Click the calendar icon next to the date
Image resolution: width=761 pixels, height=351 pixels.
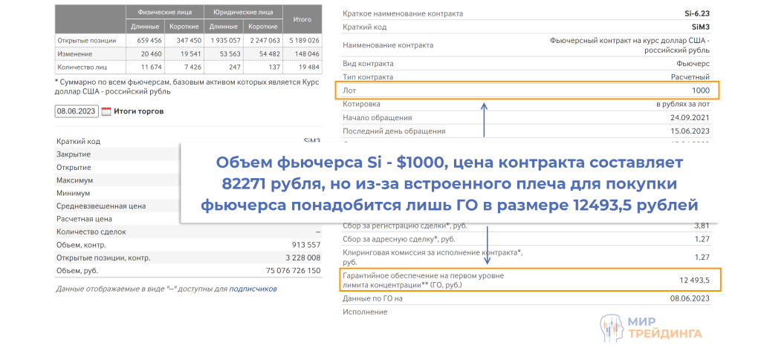tap(106, 112)
